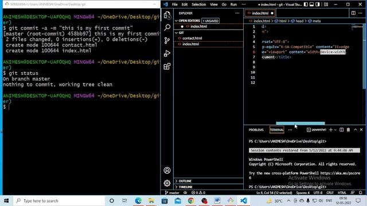Show hidden system tray icons
The image size is (367, 206).
pos(288,201)
